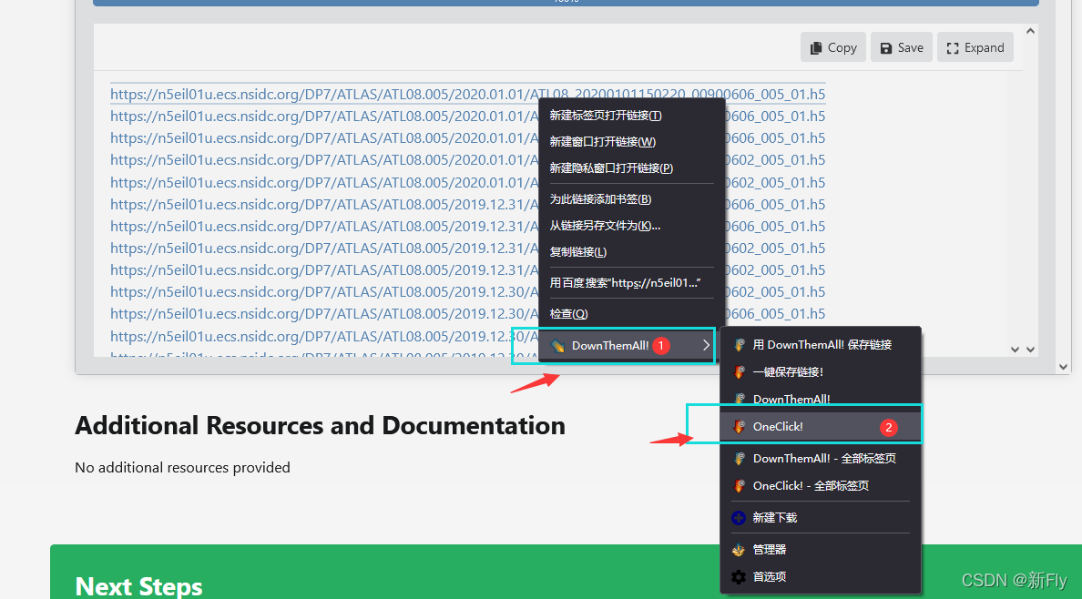Choose 新建隐私窗口打开链接(P) entry
Image resolution: width=1082 pixels, height=599 pixels.
[x=631, y=168]
